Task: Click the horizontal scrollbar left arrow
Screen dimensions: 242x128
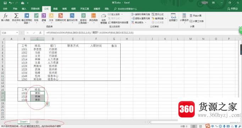Action: [149, 122]
